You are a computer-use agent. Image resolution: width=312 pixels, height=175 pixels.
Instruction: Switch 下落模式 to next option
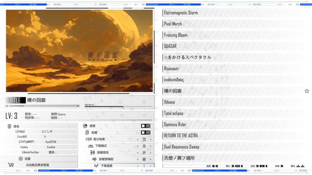151,146
